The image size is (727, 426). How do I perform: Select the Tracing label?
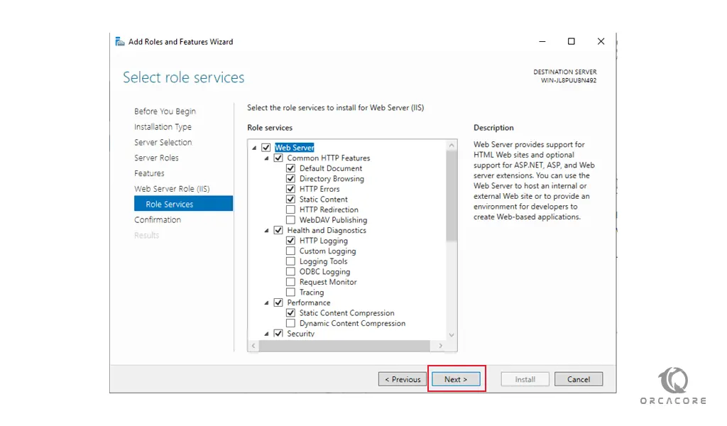[x=312, y=293]
